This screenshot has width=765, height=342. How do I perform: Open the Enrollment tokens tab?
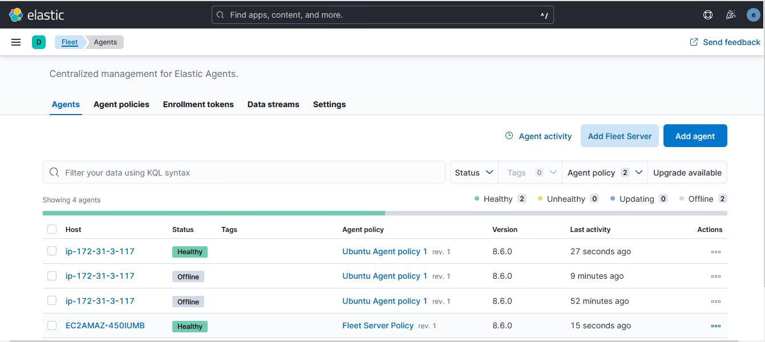click(x=198, y=104)
